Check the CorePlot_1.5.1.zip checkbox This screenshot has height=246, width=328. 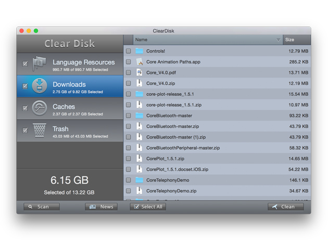click(x=129, y=159)
